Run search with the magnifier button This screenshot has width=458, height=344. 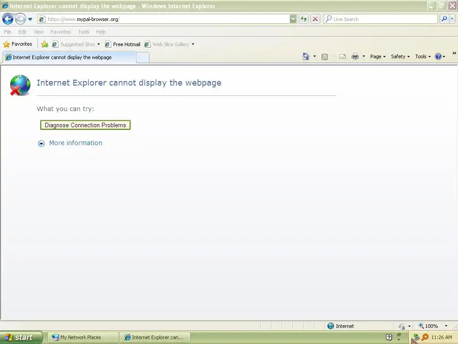tap(444, 19)
